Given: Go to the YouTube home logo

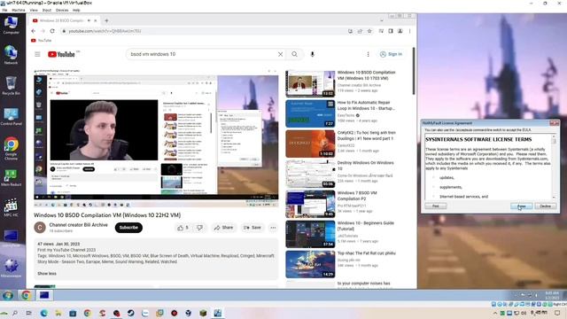Looking at the screenshot, I should pos(61,54).
